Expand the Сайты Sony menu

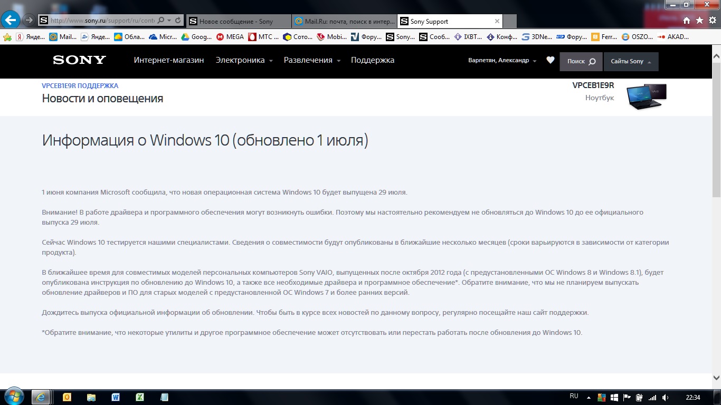pyautogui.click(x=631, y=62)
